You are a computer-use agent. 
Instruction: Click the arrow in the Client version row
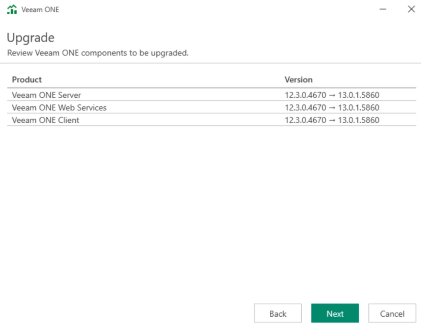[332, 120]
